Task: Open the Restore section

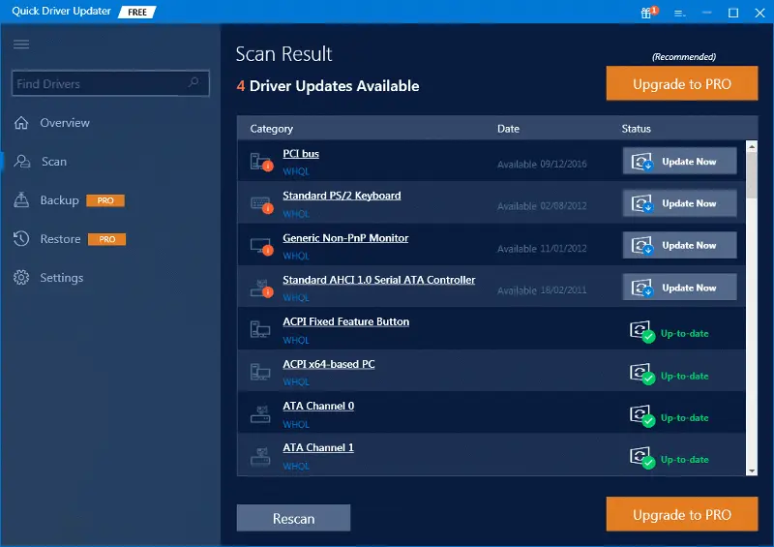Action: [60, 239]
